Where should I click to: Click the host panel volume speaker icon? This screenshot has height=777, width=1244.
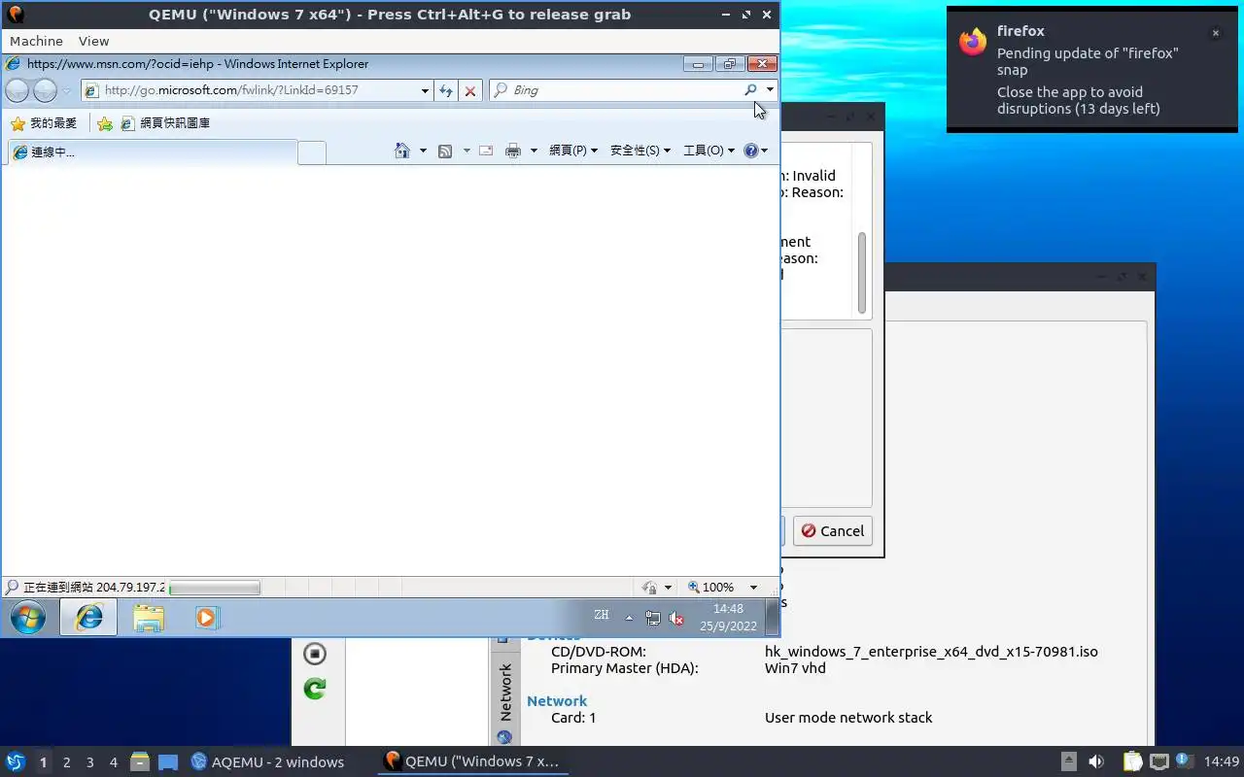tap(1096, 762)
